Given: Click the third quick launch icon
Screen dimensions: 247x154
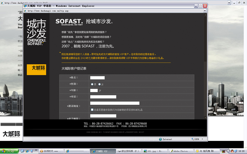Looking at the screenshot, I should pyautogui.click(x=32, y=151).
